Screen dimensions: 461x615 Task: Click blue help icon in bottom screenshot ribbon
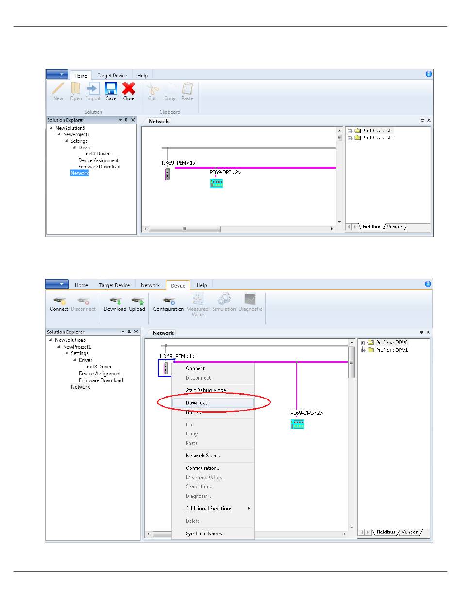pyautogui.click(x=428, y=284)
